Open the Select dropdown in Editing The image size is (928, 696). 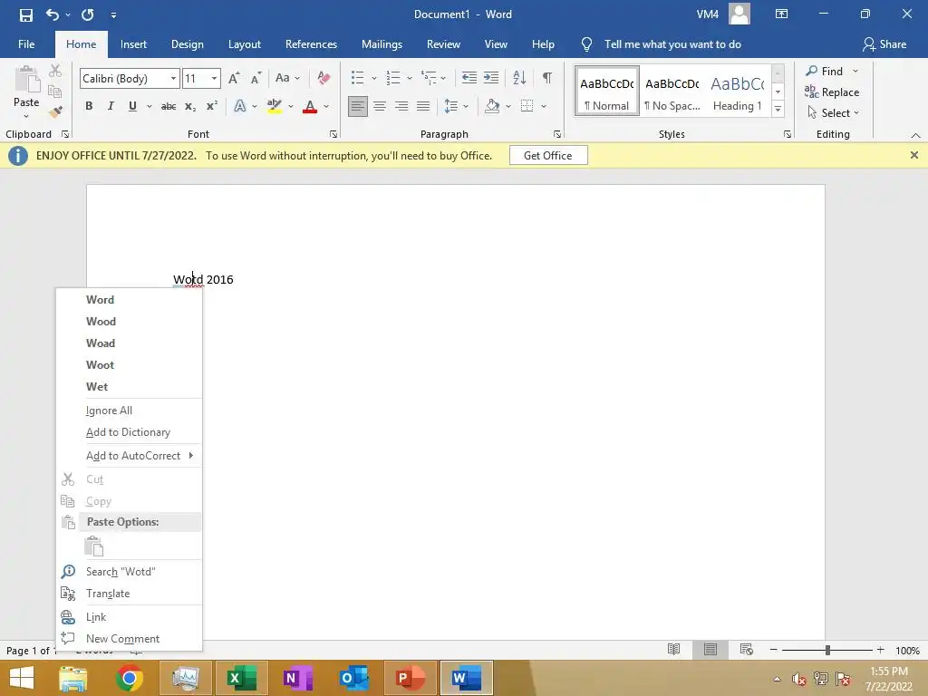click(834, 112)
